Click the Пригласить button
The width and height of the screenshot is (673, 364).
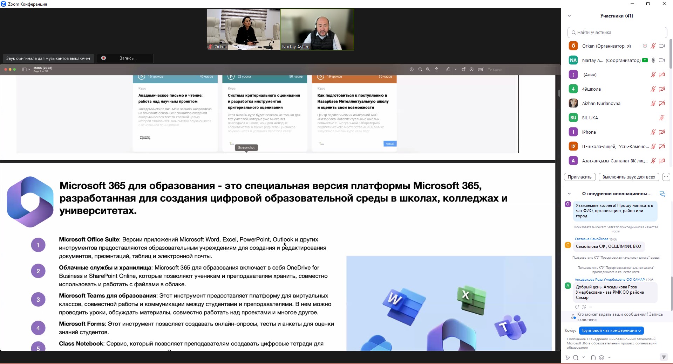coord(580,177)
